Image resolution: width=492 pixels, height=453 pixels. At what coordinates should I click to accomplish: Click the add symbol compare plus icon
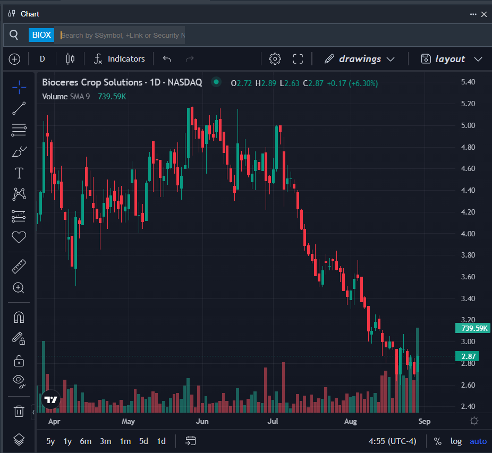pyautogui.click(x=14, y=59)
